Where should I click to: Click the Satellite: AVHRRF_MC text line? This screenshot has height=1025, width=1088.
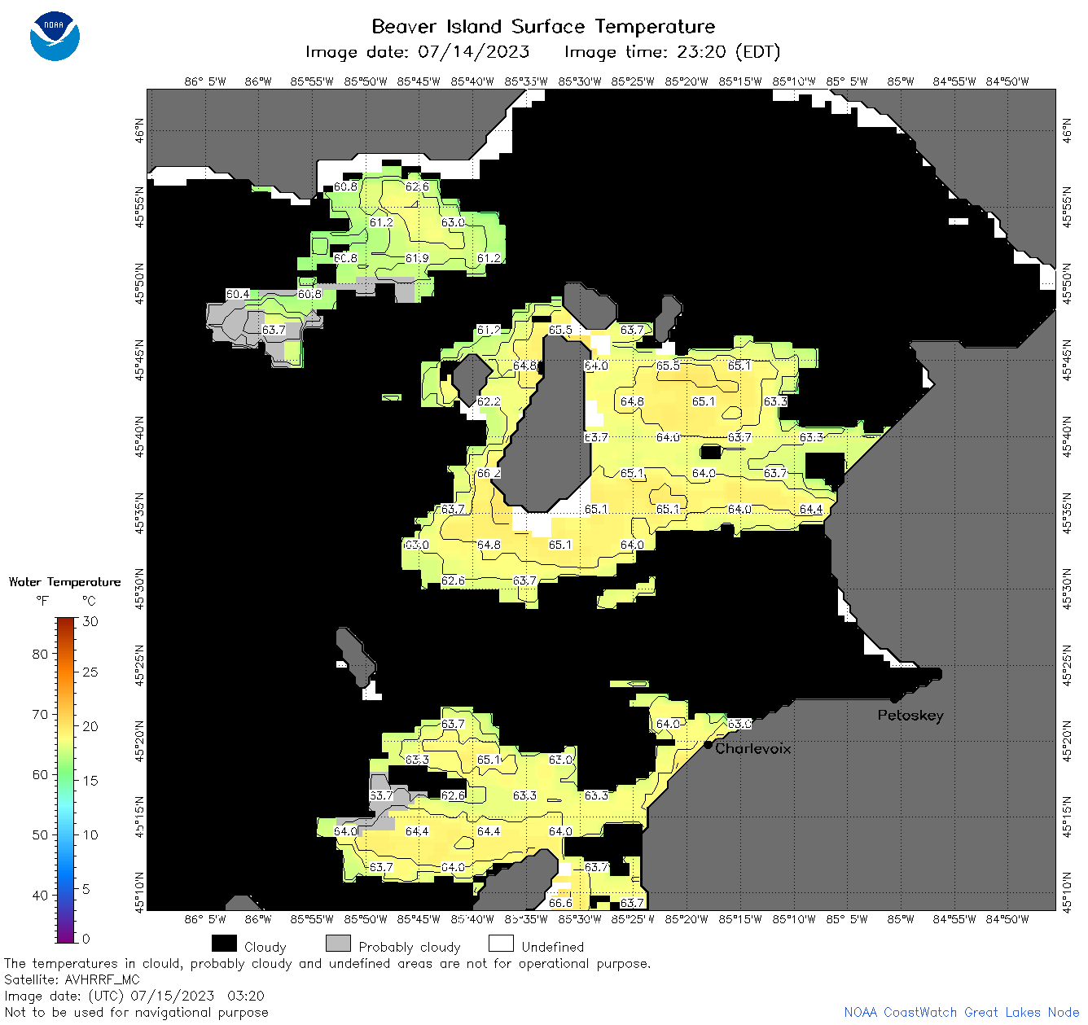pos(72,980)
